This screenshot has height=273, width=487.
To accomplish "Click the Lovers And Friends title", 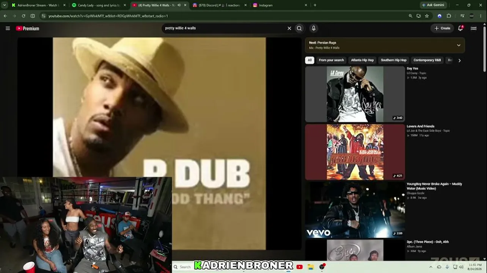I will pos(421,126).
